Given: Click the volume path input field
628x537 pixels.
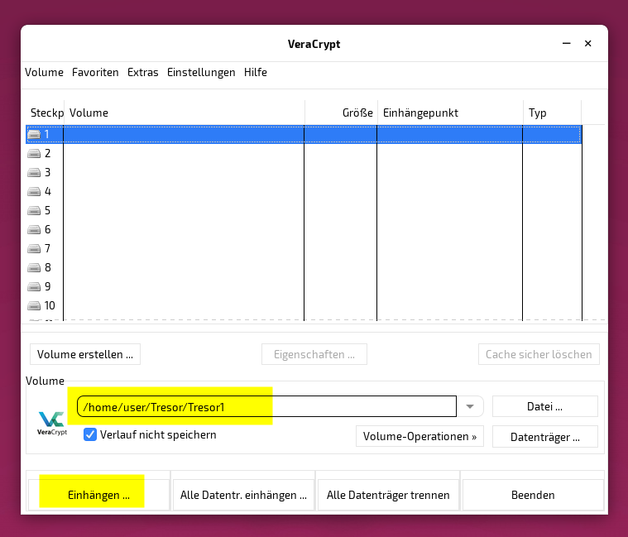Looking at the screenshot, I should click(266, 406).
